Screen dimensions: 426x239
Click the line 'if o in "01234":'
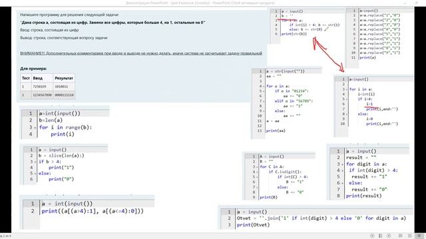point(292,92)
